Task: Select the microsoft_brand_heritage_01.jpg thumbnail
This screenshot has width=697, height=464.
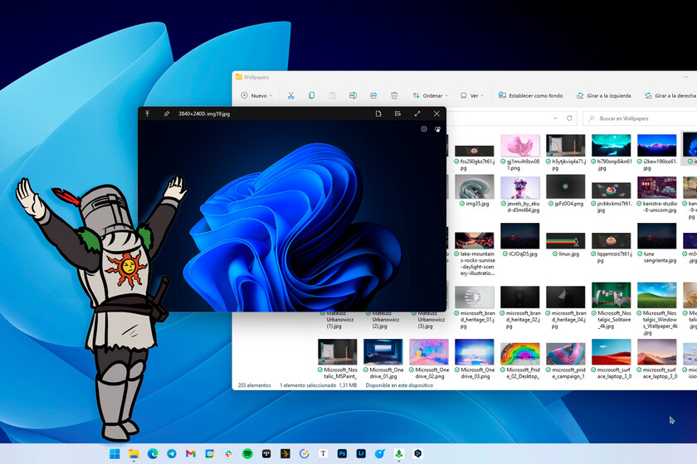Action: click(x=475, y=297)
